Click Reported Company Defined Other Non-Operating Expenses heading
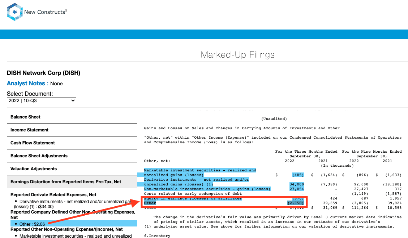Viewport: 408px width, 238px height. click(x=73, y=215)
